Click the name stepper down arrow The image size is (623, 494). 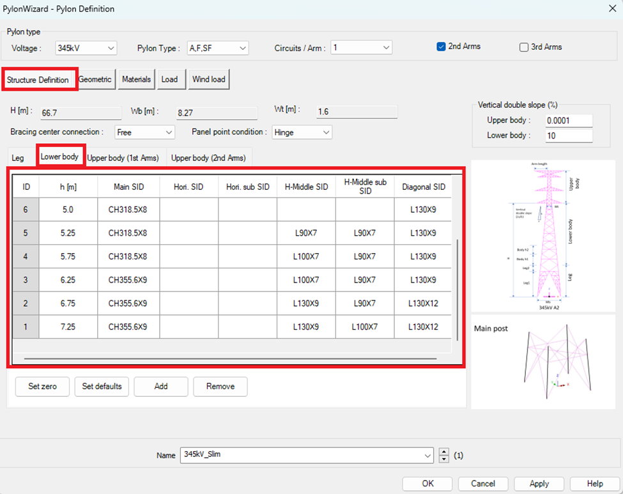445,459
